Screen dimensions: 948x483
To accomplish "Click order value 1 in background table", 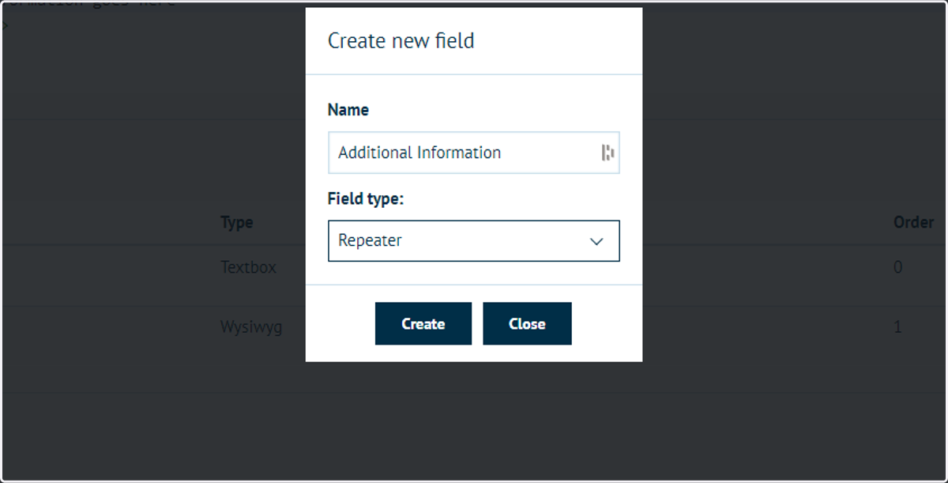I will coord(897,326).
